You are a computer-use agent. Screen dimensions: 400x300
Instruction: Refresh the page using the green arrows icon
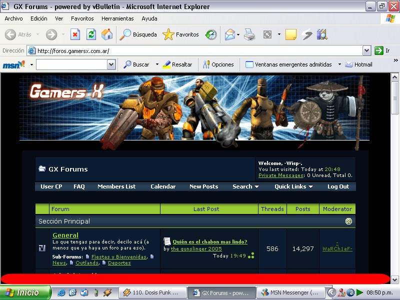(91, 34)
